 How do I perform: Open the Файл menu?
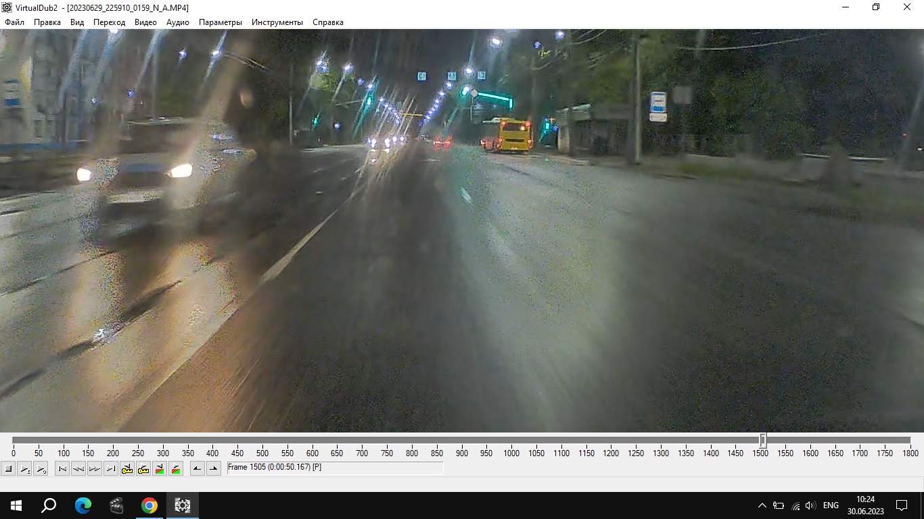click(14, 22)
